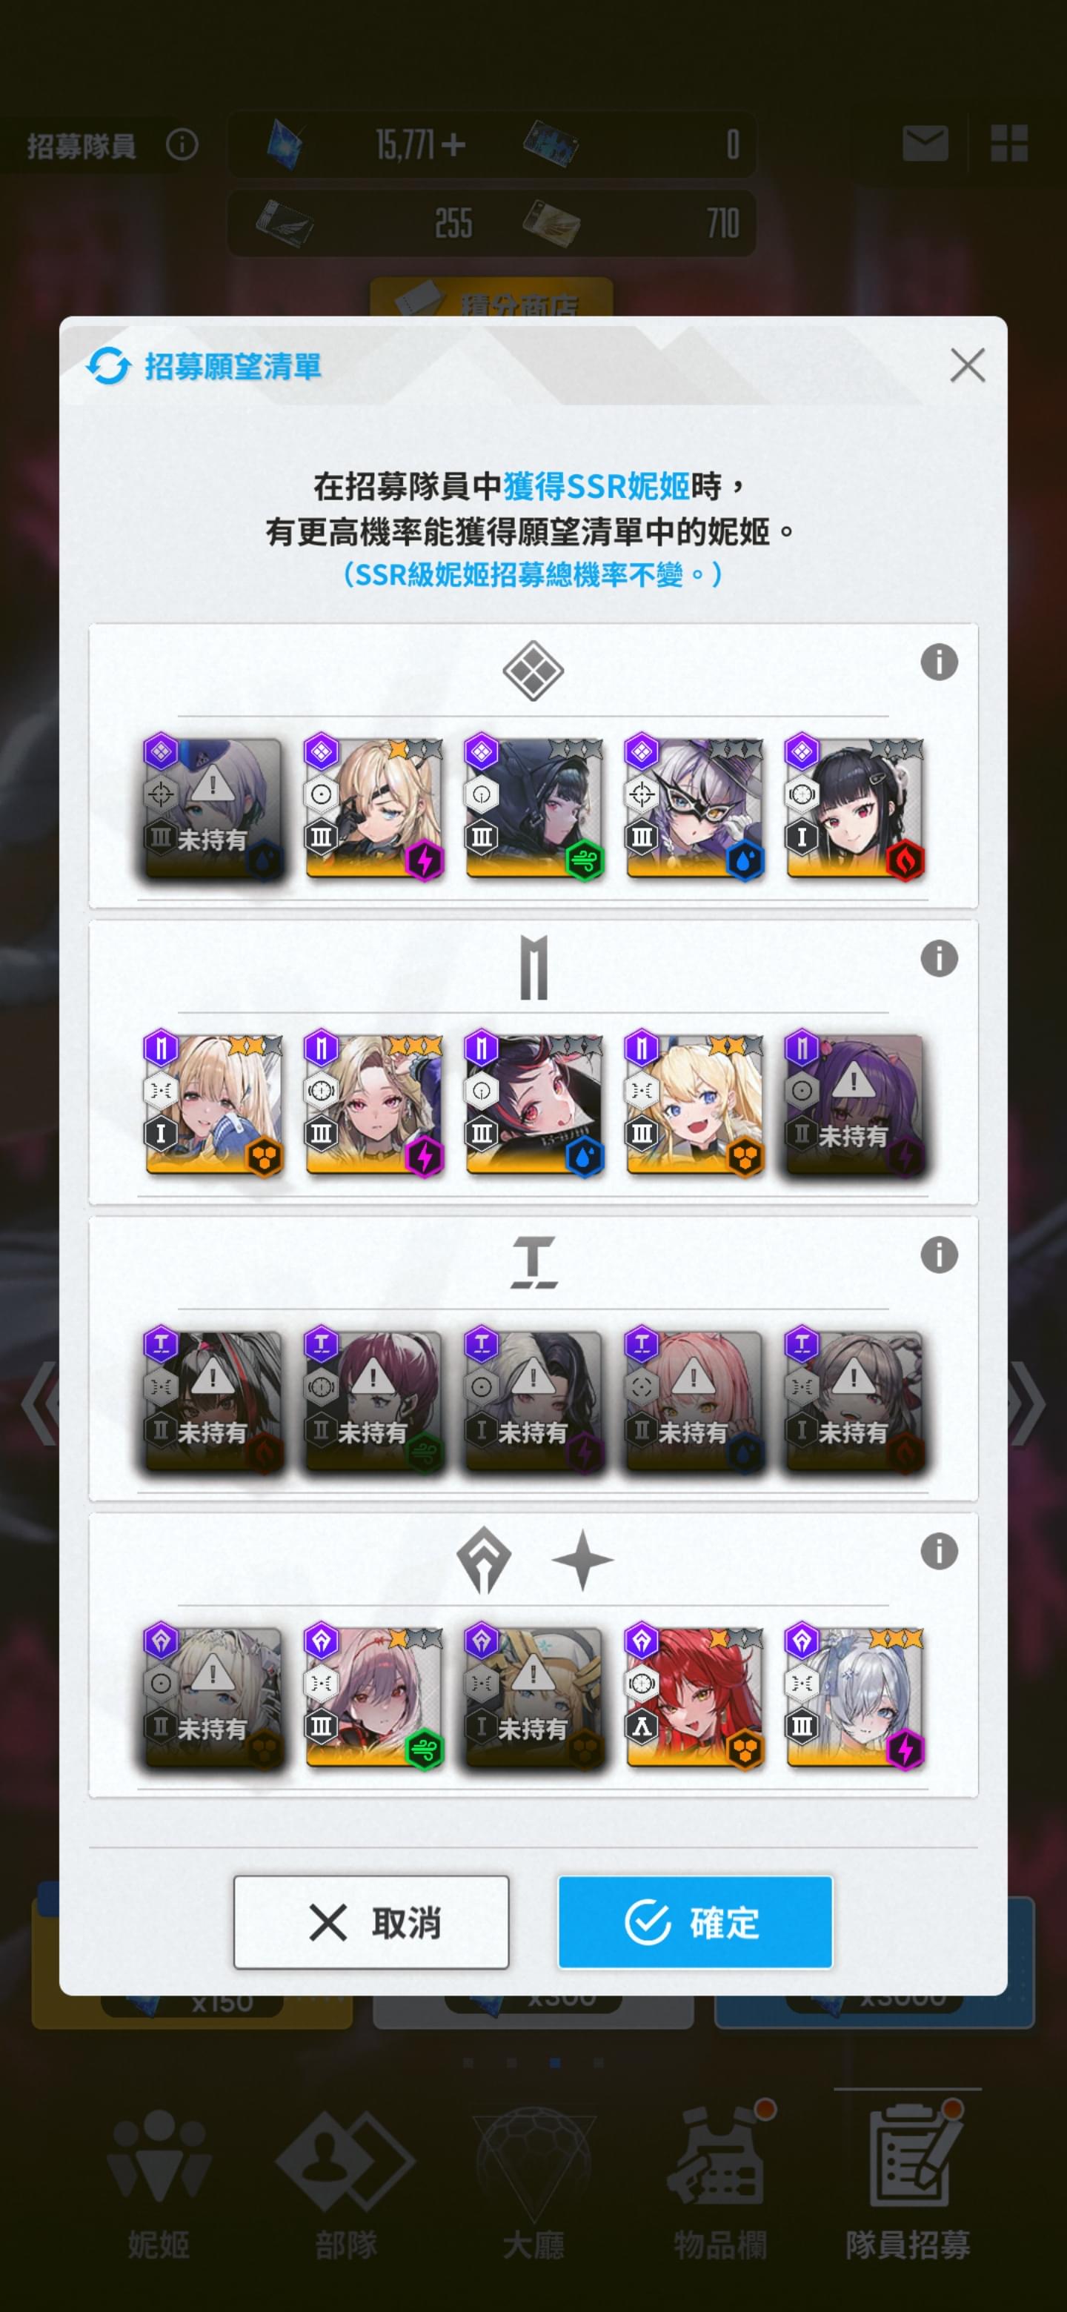Choose the black-haired fire element Elysion Nikke
This screenshot has width=1067, height=2312.
[855, 808]
